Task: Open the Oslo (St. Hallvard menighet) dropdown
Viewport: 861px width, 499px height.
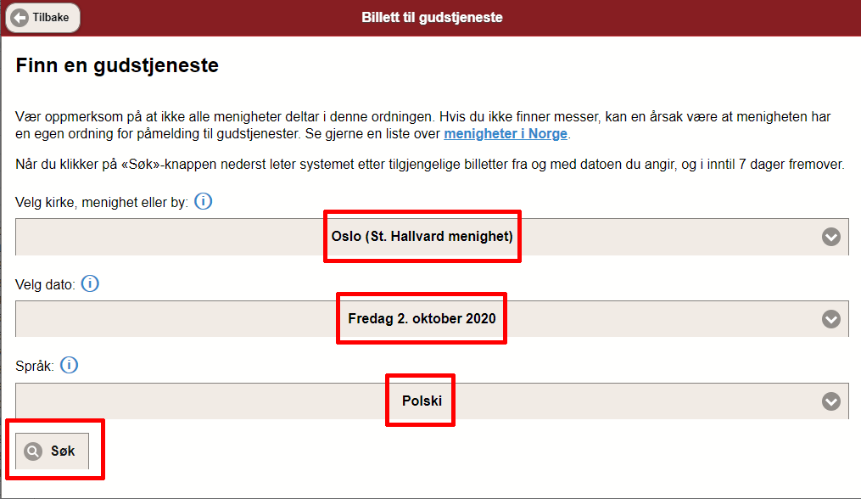Action: click(422, 237)
